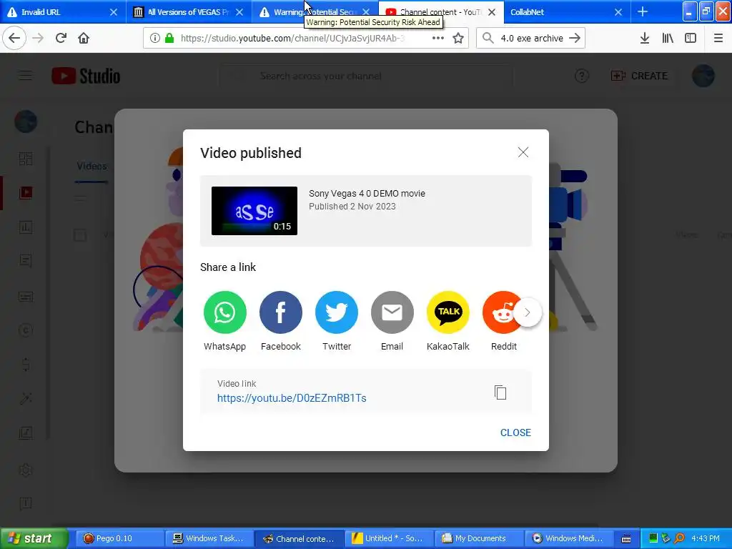Bookmark this page with the star

click(x=458, y=39)
